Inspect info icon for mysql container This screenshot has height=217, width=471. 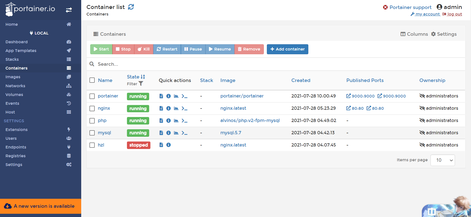pyautogui.click(x=169, y=133)
